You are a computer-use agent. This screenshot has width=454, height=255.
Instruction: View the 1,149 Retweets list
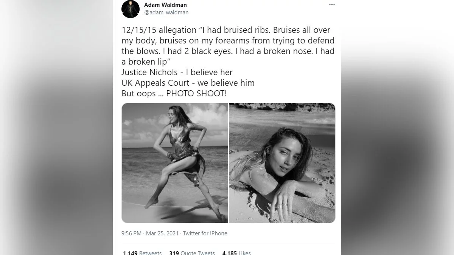(x=142, y=253)
